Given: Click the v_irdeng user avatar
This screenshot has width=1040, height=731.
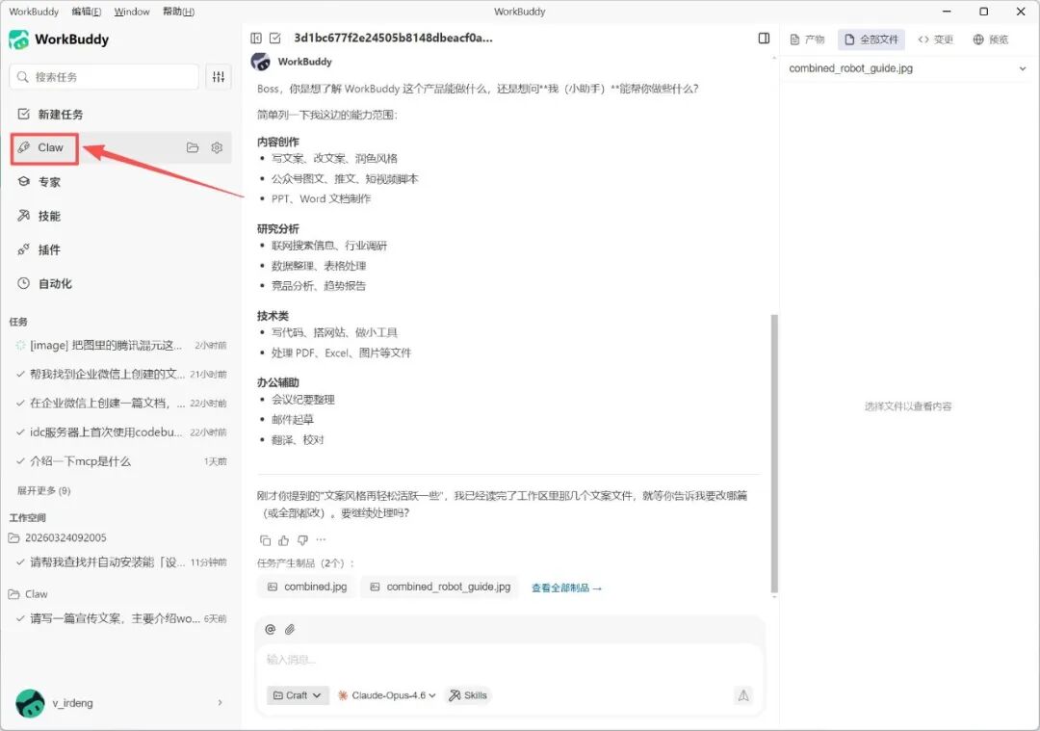Looking at the screenshot, I should pos(30,703).
